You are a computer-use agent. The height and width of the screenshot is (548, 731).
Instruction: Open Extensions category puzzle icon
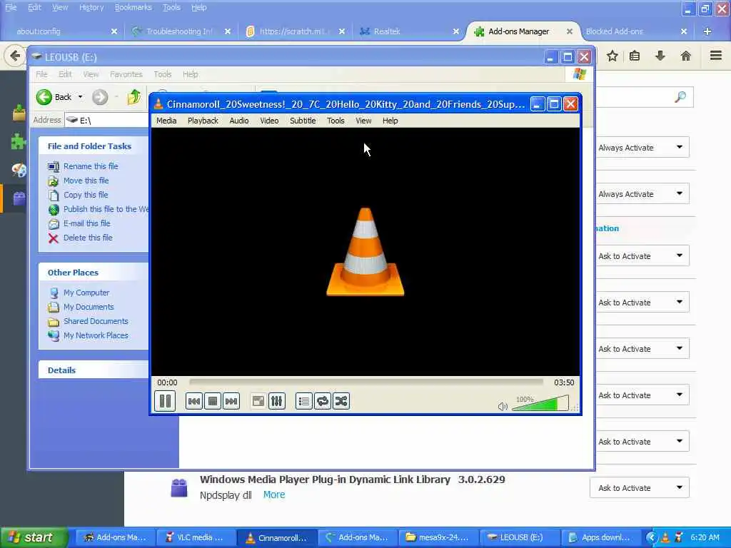click(x=19, y=141)
